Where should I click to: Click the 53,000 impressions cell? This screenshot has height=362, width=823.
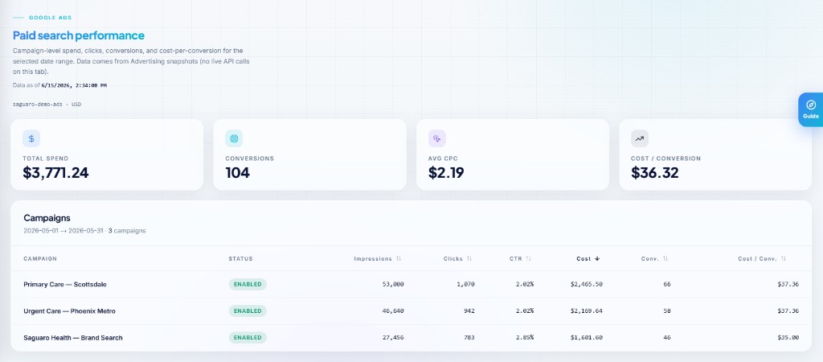(393, 284)
